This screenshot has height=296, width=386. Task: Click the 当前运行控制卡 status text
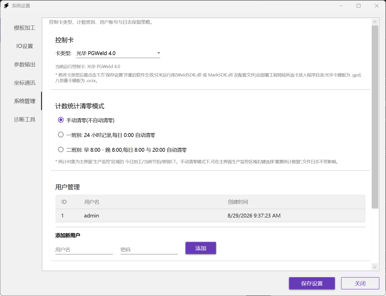click(88, 67)
